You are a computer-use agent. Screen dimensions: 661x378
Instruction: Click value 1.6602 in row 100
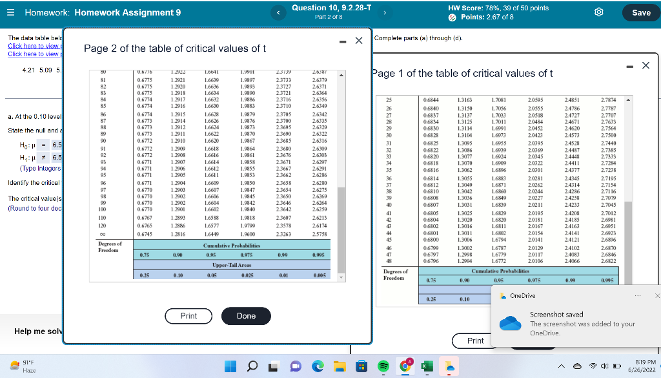(x=211, y=209)
